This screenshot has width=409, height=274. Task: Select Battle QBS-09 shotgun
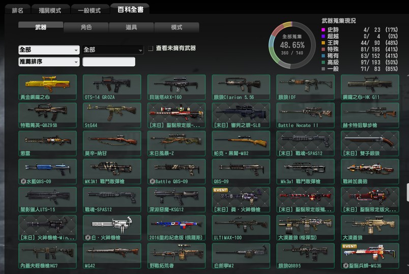pyautogui.click(x=177, y=172)
